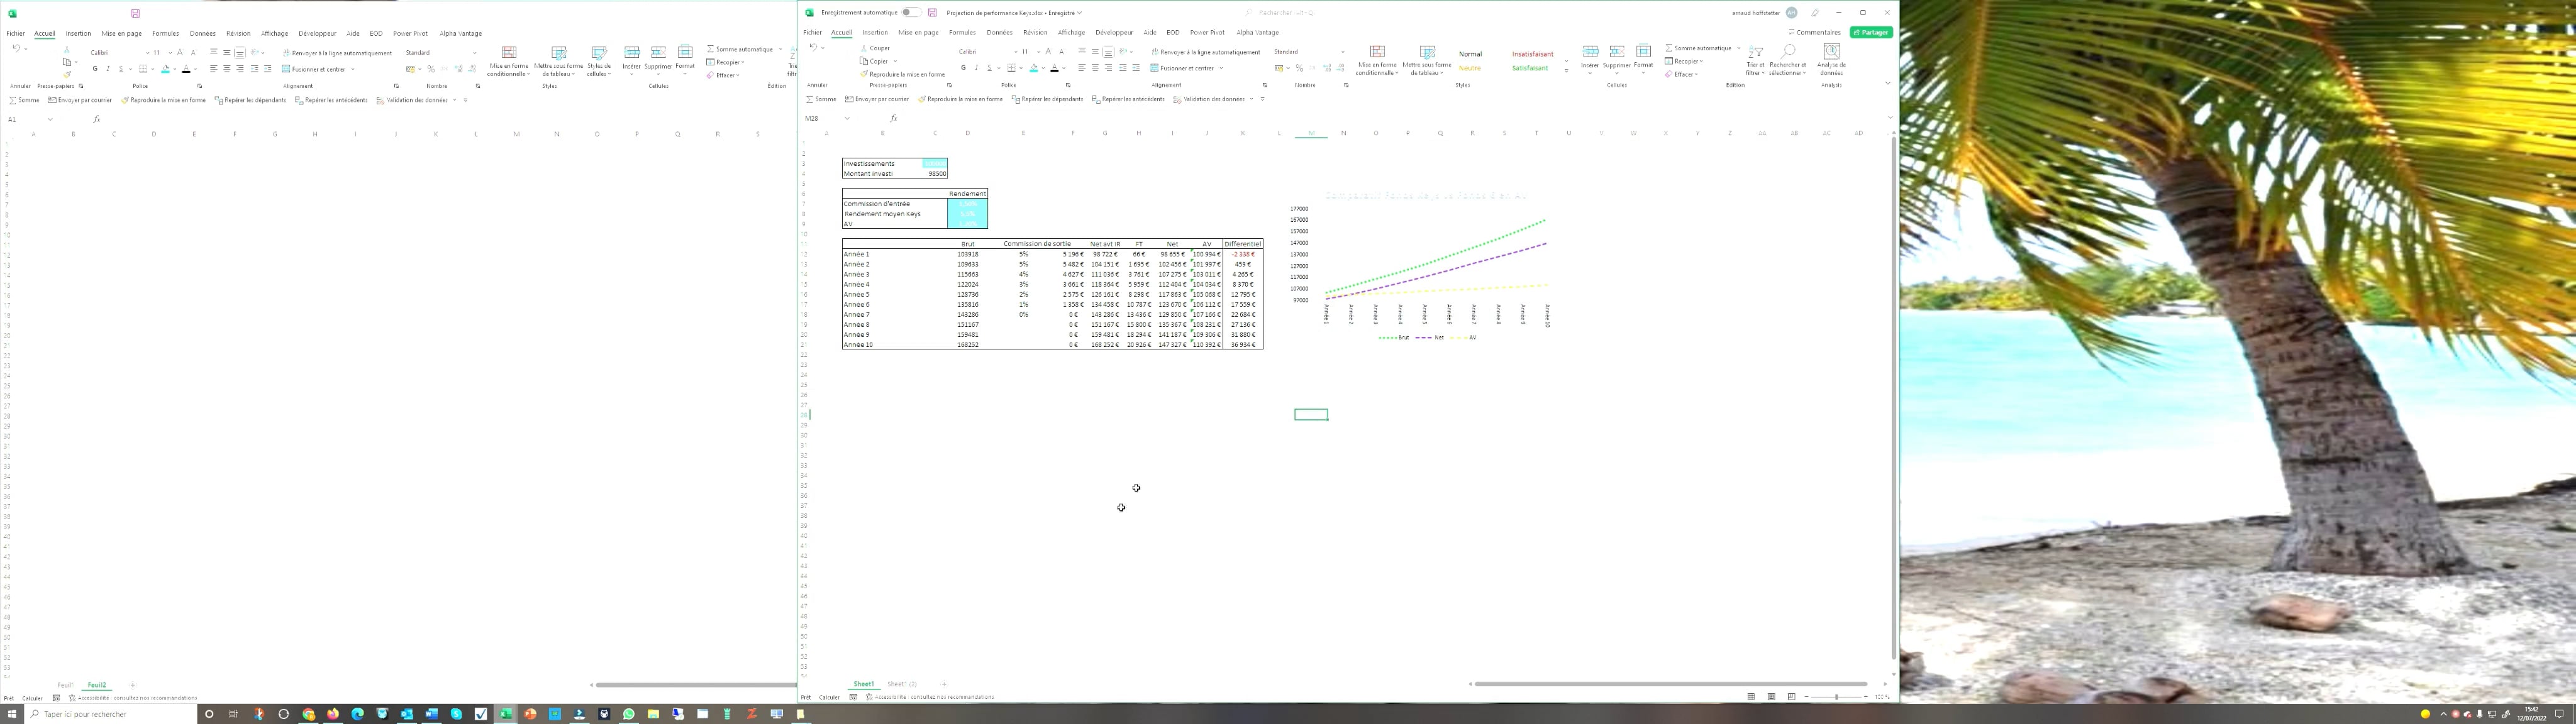Image resolution: width=2576 pixels, height=724 pixels.
Task: Open the Insertion tab in left Excel window
Action: pos(78,33)
